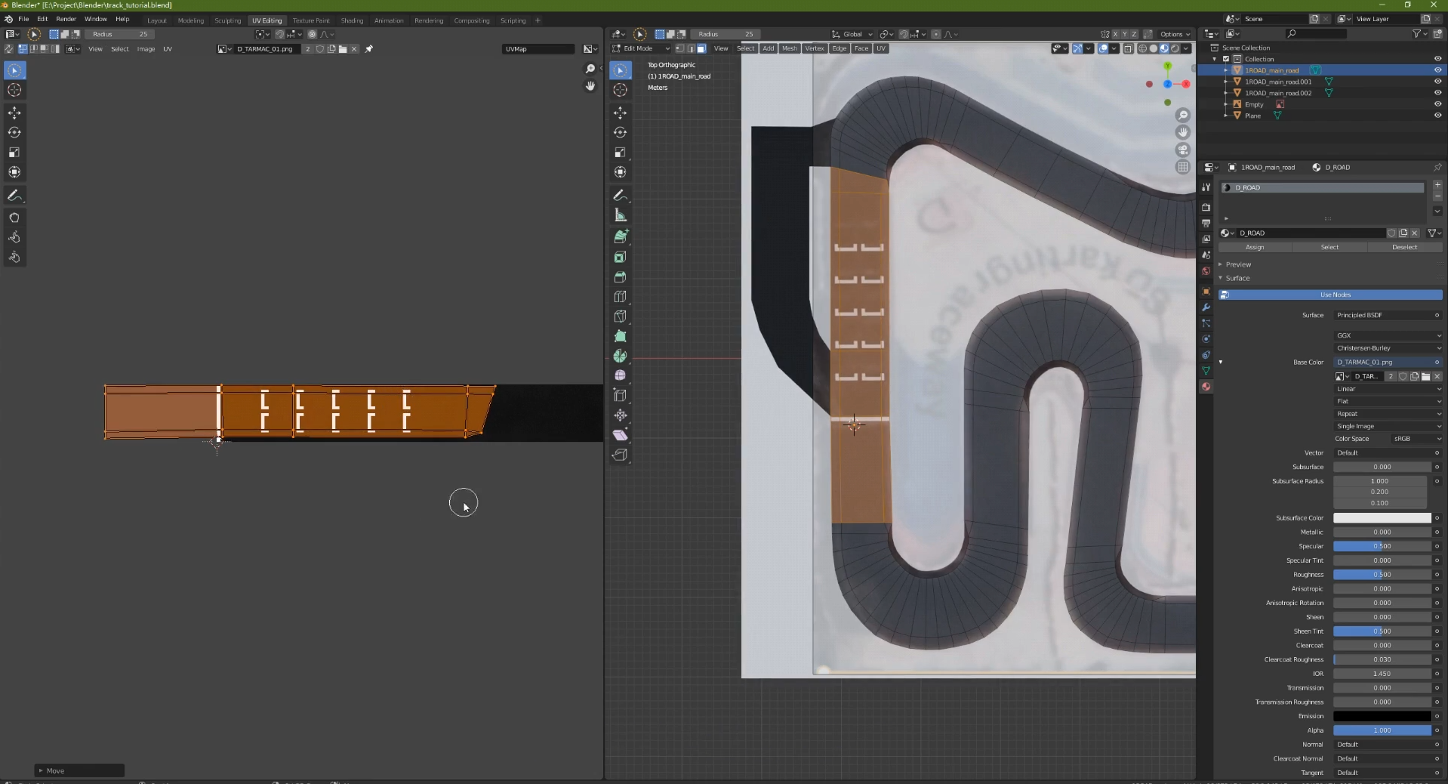
Task: Select the Loop Cut tool
Action: (x=620, y=296)
